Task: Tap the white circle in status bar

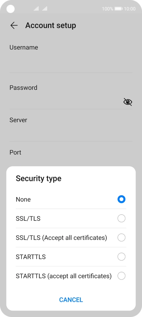Action: coord(11,9)
